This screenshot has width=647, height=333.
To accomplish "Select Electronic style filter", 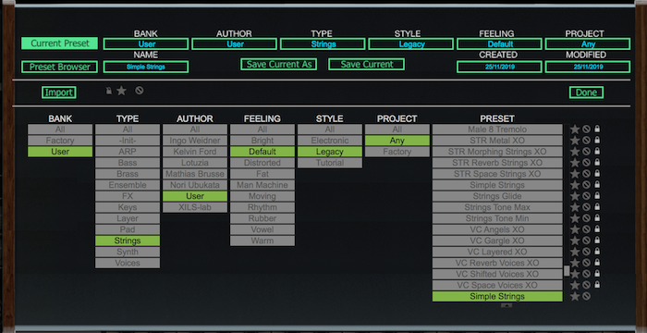I will click(x=330, y=141).
